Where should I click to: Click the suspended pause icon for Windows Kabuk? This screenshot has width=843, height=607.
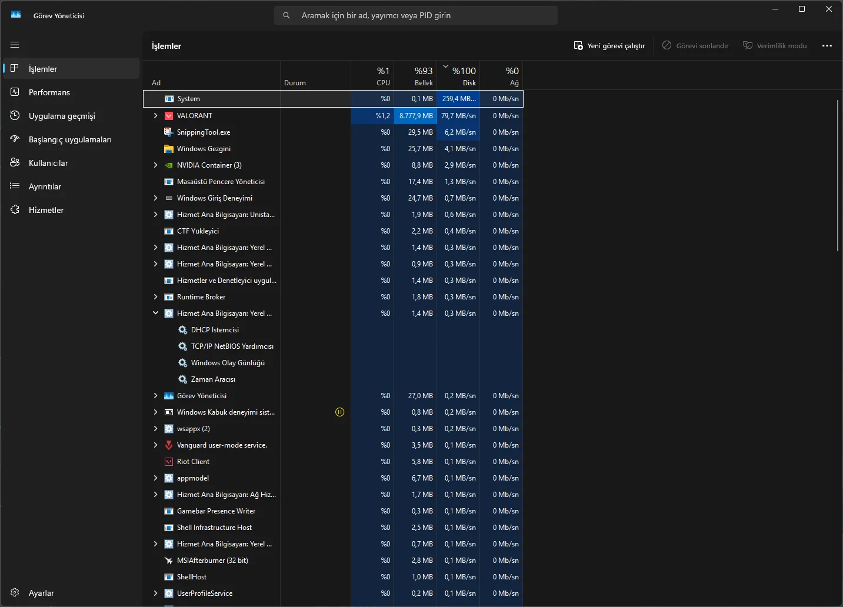[340, 412]
